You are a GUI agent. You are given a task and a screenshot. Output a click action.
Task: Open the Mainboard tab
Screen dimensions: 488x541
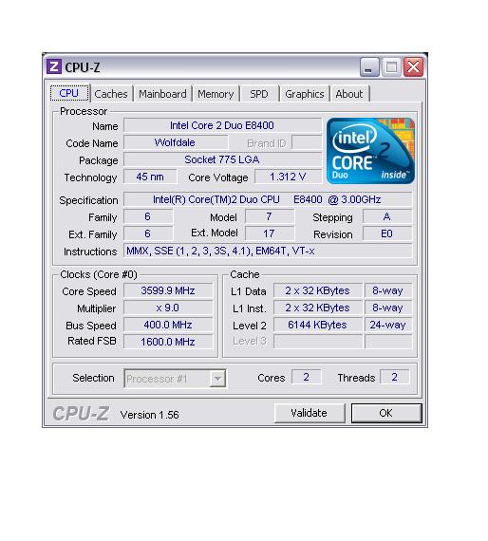coord(162,94)
